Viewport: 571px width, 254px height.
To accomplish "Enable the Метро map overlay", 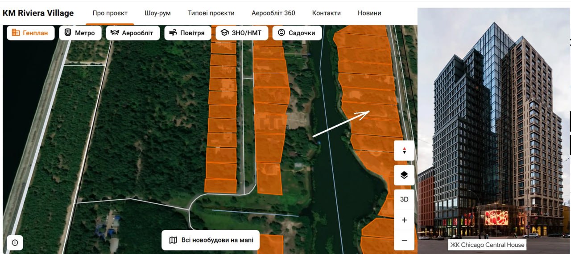I will tap(80, 33).
